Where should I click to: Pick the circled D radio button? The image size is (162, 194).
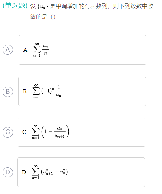8,172
